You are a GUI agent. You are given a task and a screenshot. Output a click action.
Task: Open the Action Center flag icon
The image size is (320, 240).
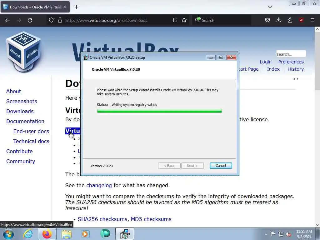click(273, 234)
